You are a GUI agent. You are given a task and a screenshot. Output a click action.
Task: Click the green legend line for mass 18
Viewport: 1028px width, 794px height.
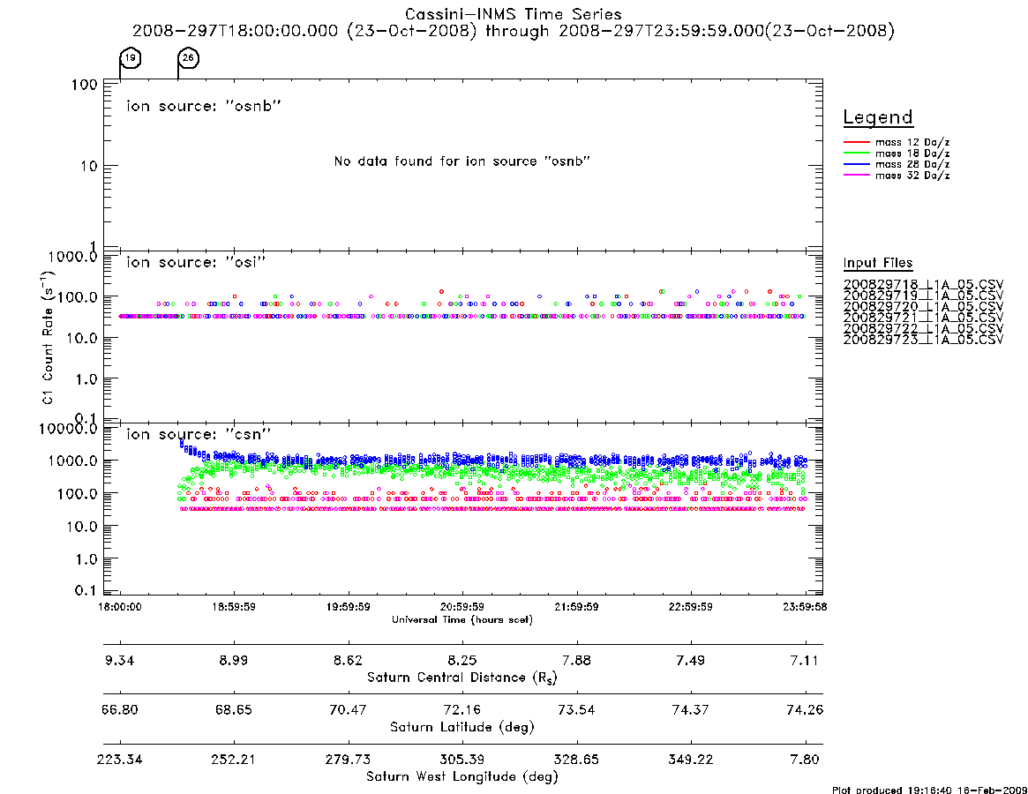point(856,153)
